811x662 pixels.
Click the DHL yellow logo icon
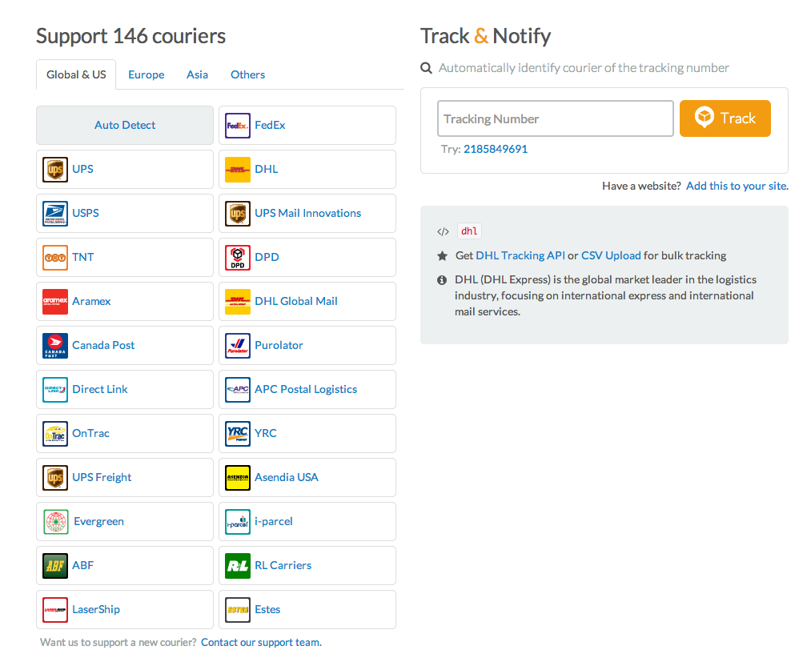[238, 169]
